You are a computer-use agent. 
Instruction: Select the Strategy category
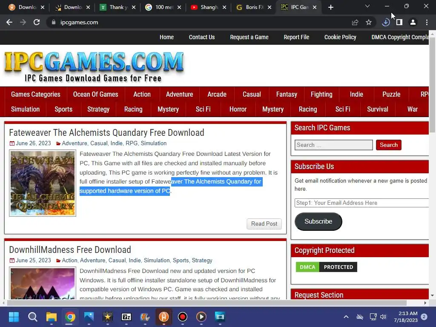(98, 109)
